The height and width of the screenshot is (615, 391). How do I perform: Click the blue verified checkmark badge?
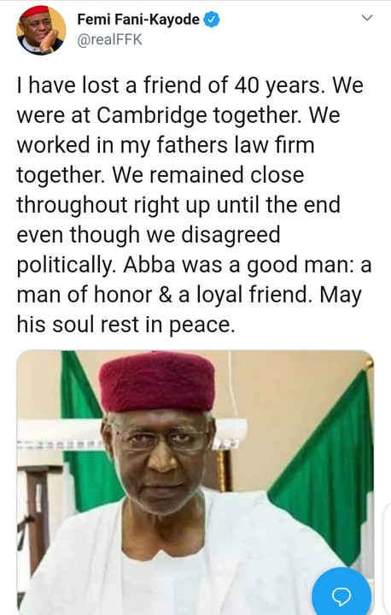point(212,19)
